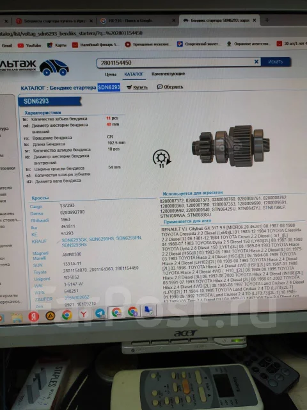Screen dimensions: 307x410
Task: Click Denso cross number 0280992700
Action: (x=72, y=212)
